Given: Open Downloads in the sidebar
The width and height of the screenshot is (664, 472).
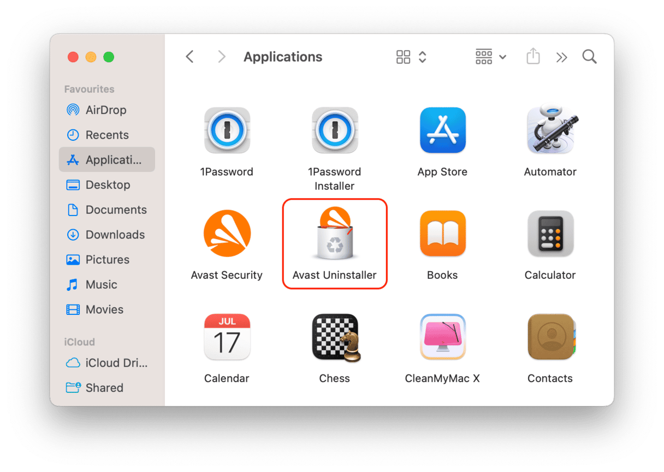Looking at the screenshot, I should (x=107, y=235).
